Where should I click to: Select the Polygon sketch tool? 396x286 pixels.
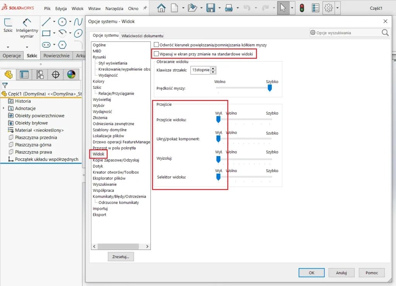62,45
